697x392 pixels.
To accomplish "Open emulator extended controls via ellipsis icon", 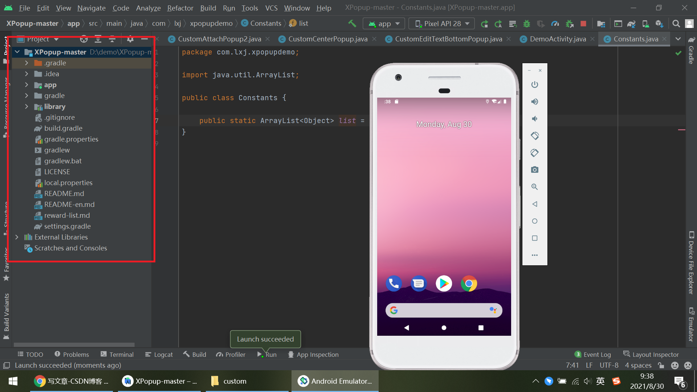I will tap(534, 255).
